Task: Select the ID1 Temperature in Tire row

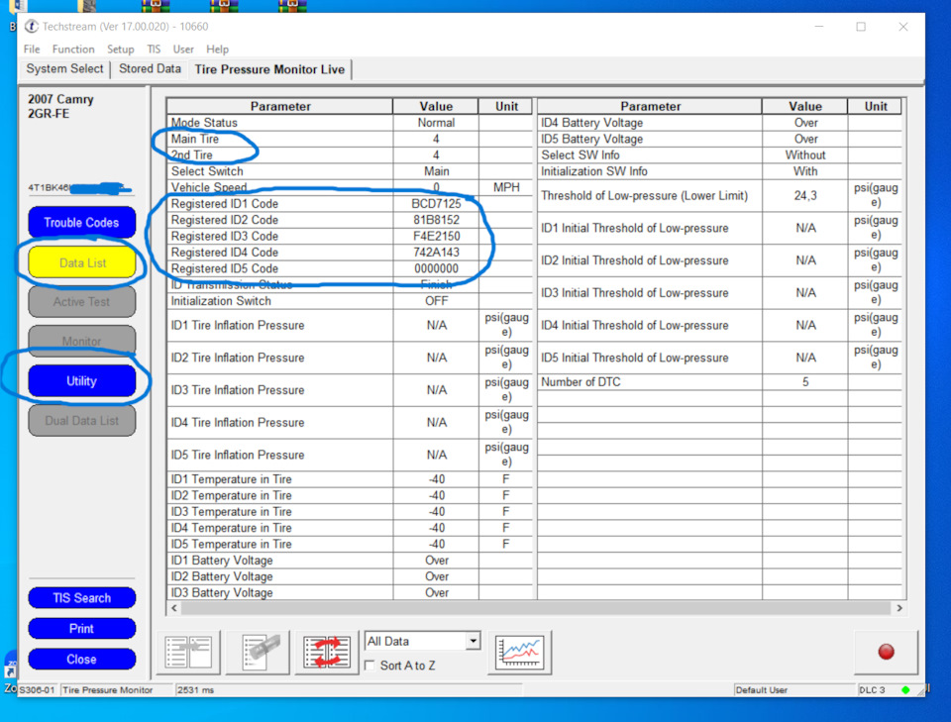Action: (x=350, y=479)
